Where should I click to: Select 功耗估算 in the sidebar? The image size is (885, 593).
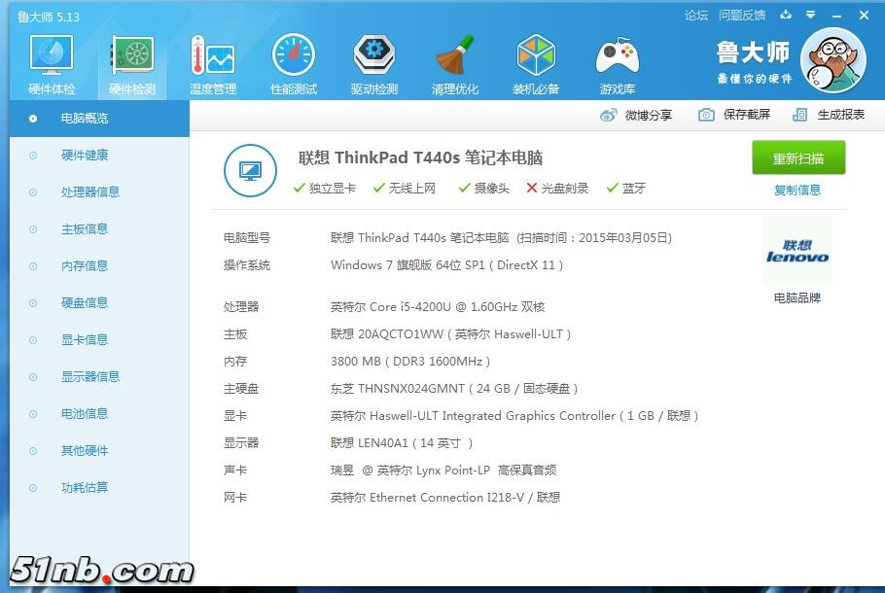[85, 487]
